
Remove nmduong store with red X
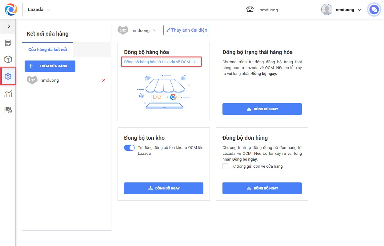(104, 80)
